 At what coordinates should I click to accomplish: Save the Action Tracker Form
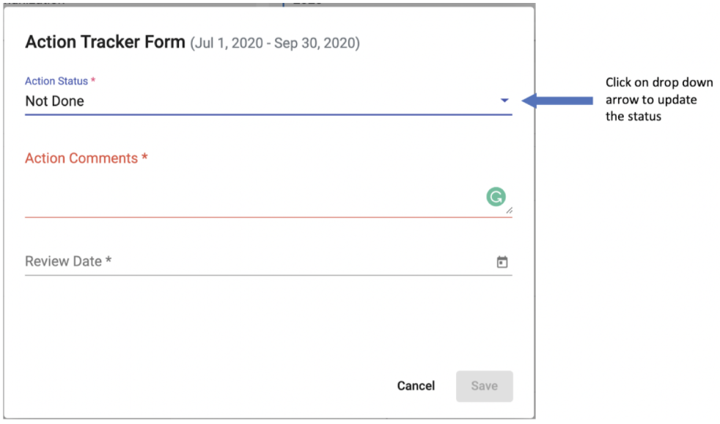click(485, 386)
